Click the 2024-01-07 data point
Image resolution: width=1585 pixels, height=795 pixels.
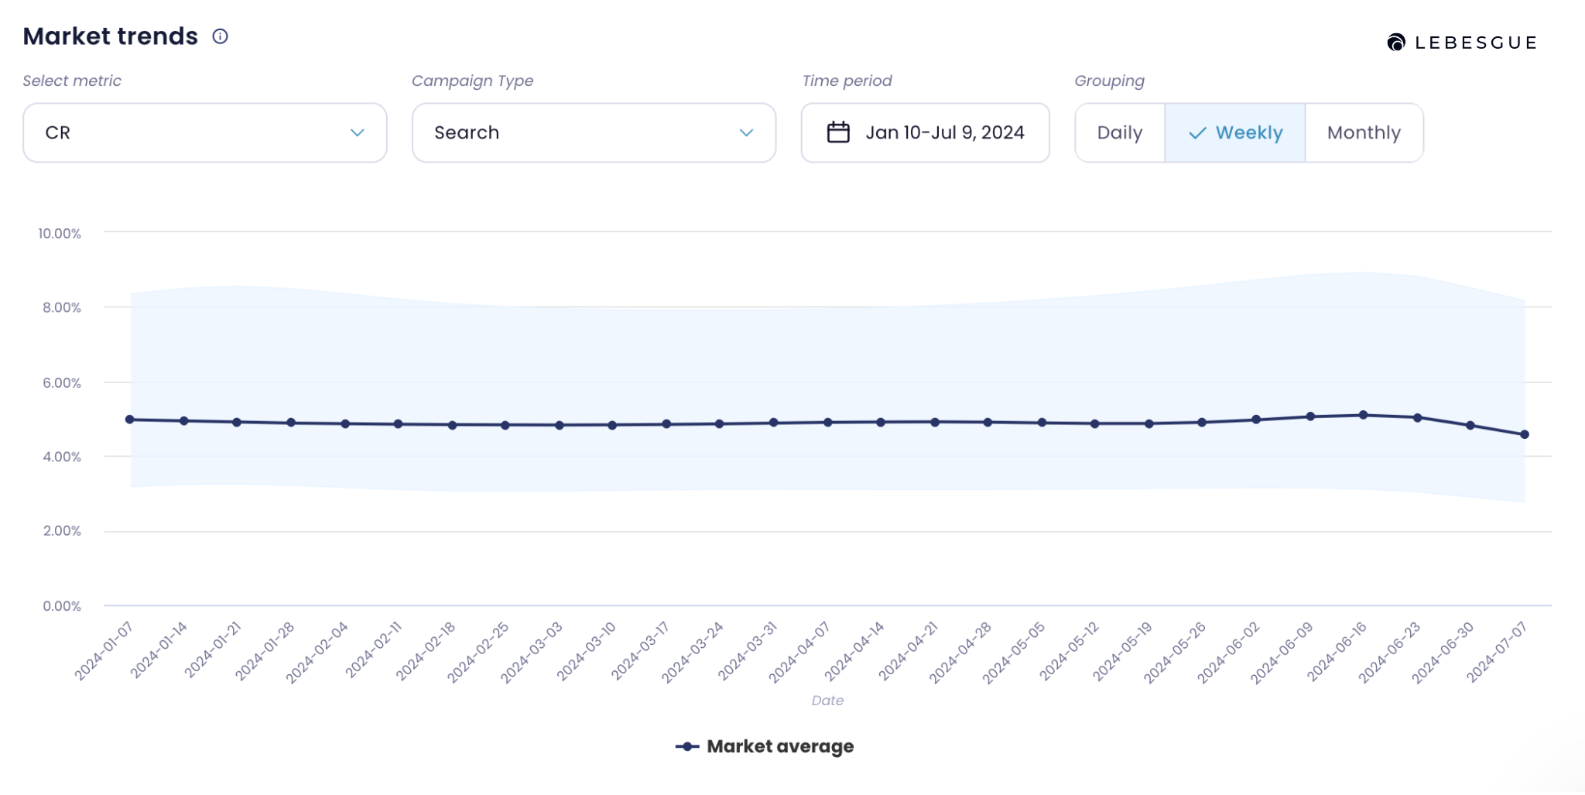coord(130,420)
